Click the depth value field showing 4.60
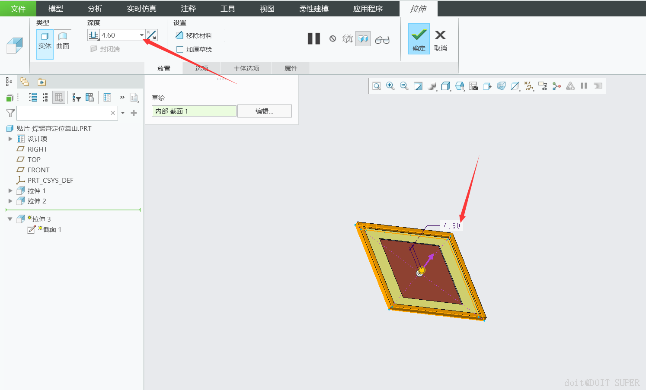This screenshot has height=390, width=646. click(119, 35)
